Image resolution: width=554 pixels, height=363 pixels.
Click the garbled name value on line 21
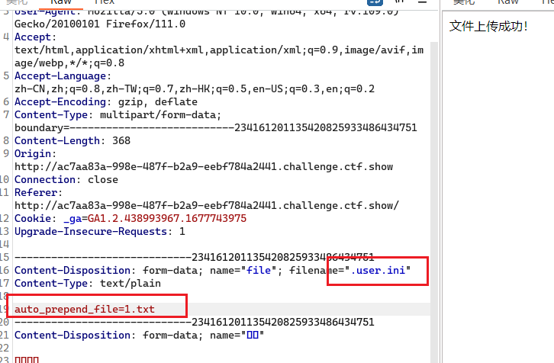[x=253, y=335]
